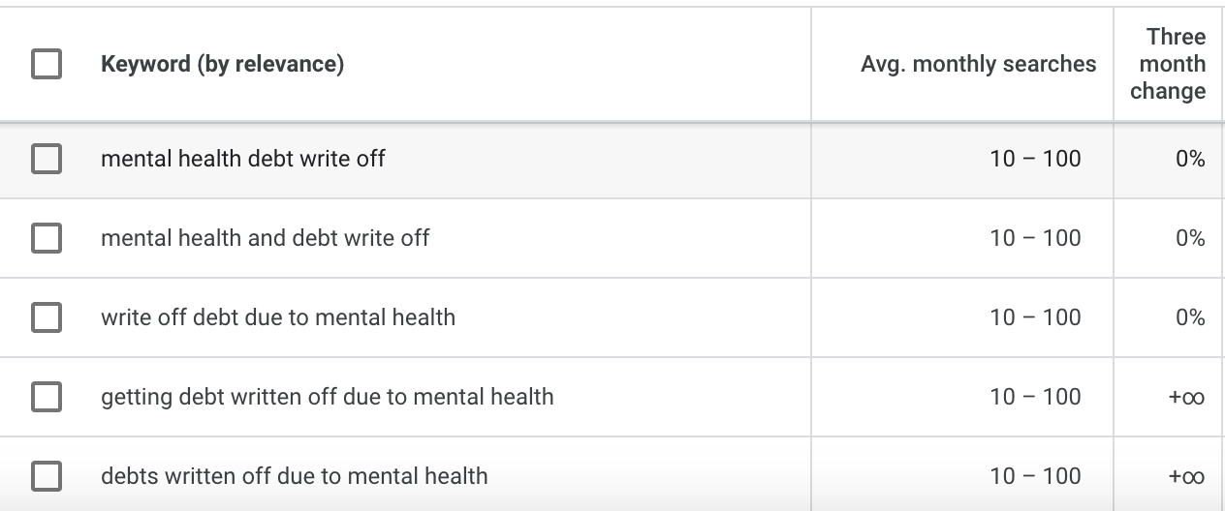The height and width of the screenshot is (511, 1225).
Task: Tick the select-all checkbox in header
Action: (x=47, y=65)
